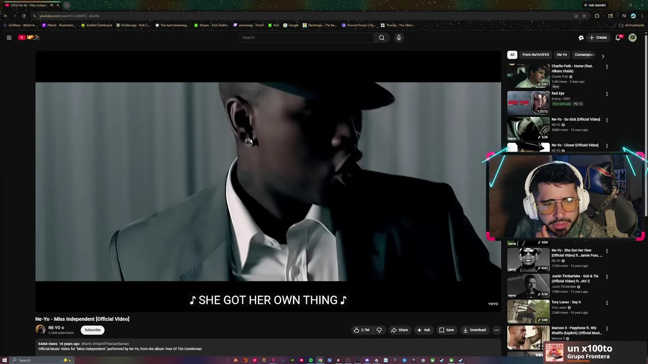Viewport: 648px width, 364px height.
Task: Open more actions under the video
Action: (496, 330)
